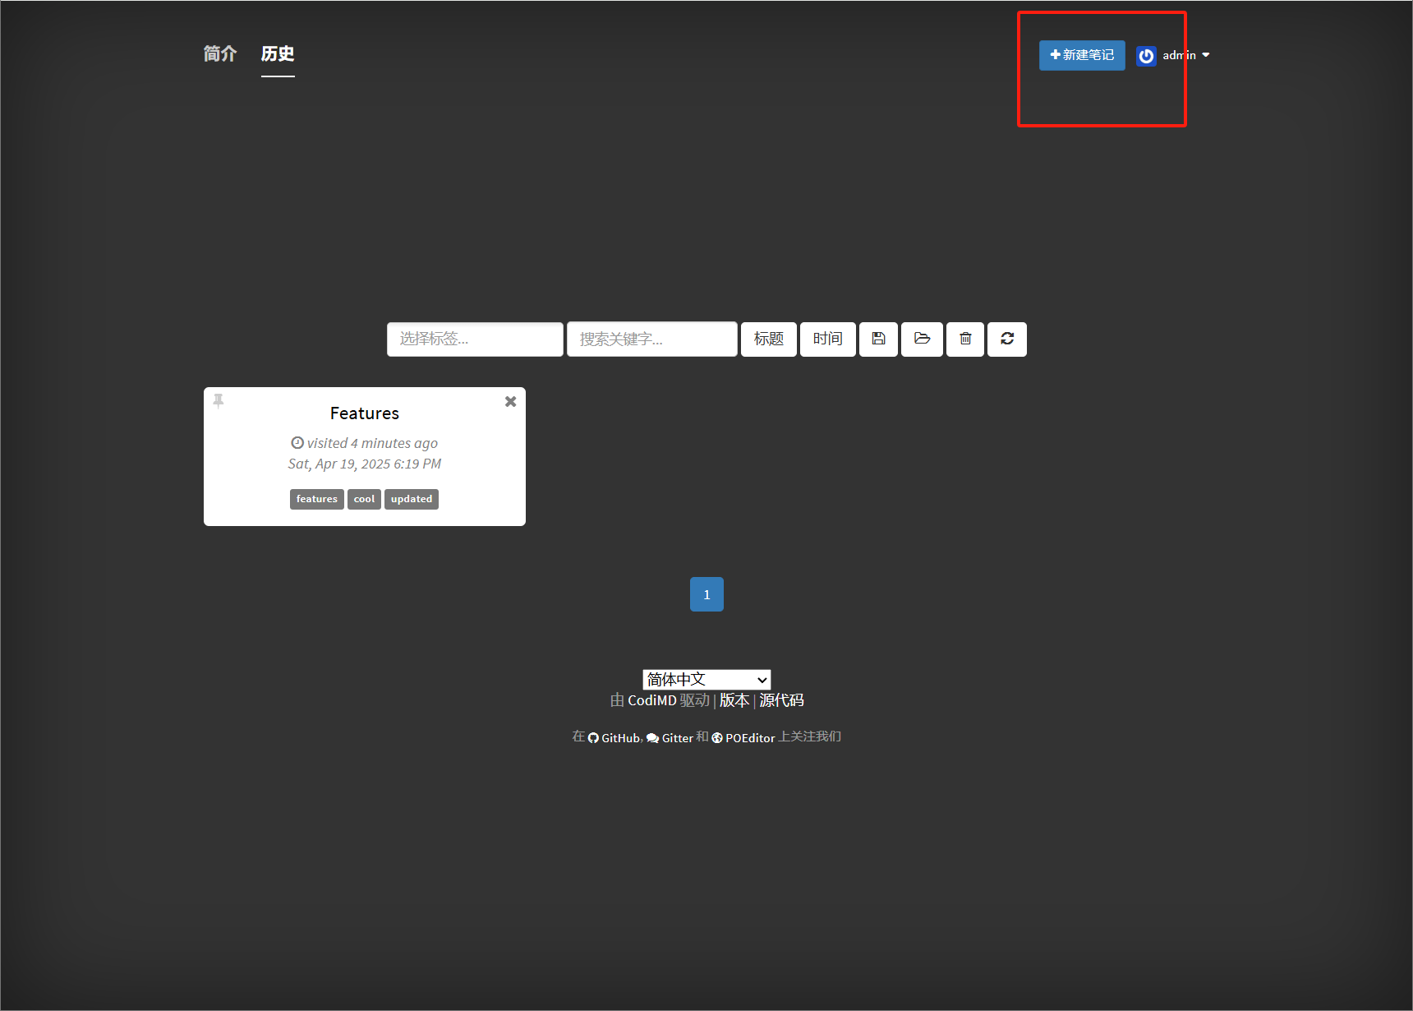Click the Sat, Apr 19, 2025 timestamp

coord(365,464)
